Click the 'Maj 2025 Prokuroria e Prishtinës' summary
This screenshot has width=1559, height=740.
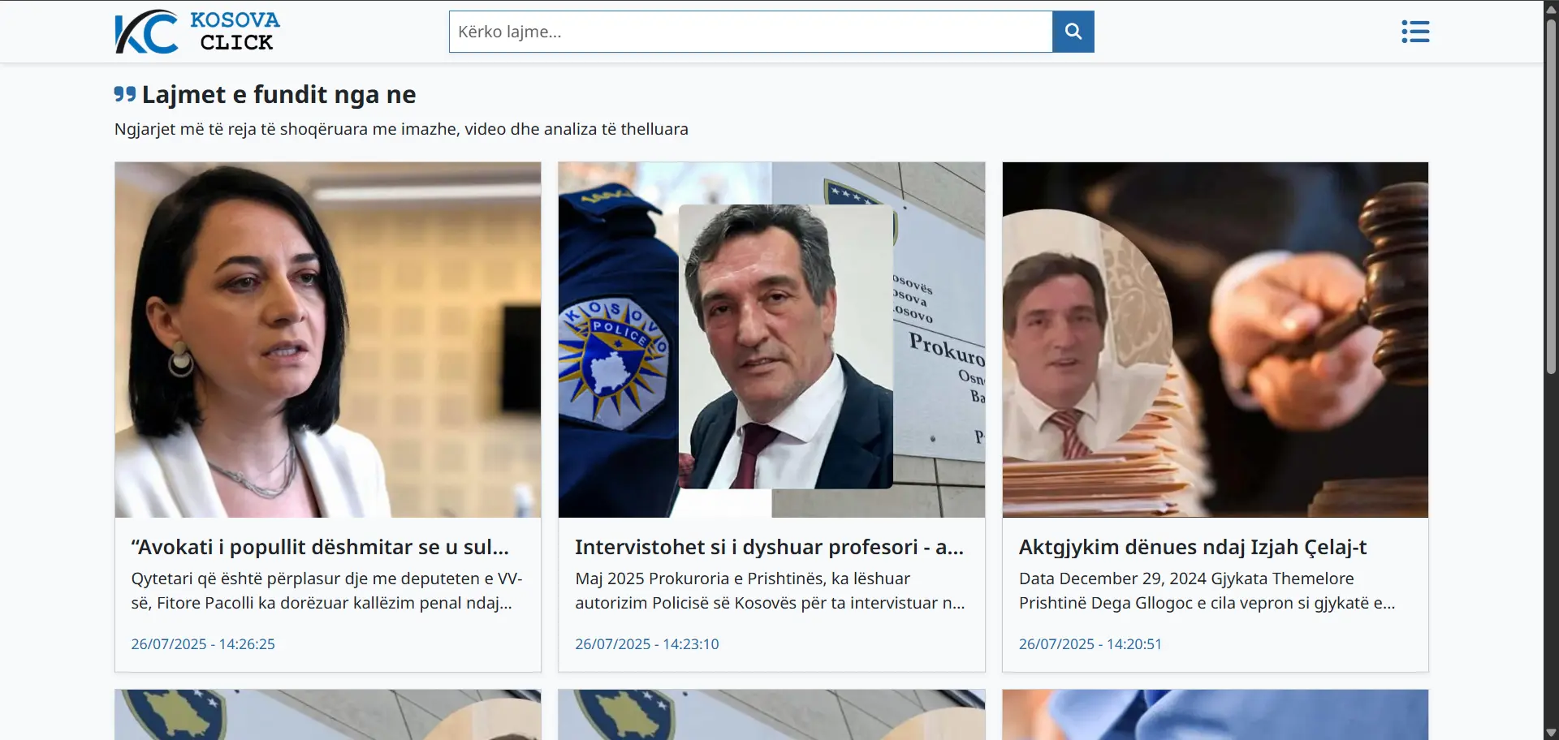[x=769, y=591]
